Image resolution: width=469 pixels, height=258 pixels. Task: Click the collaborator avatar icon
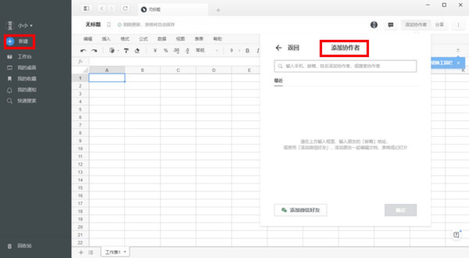374,25
